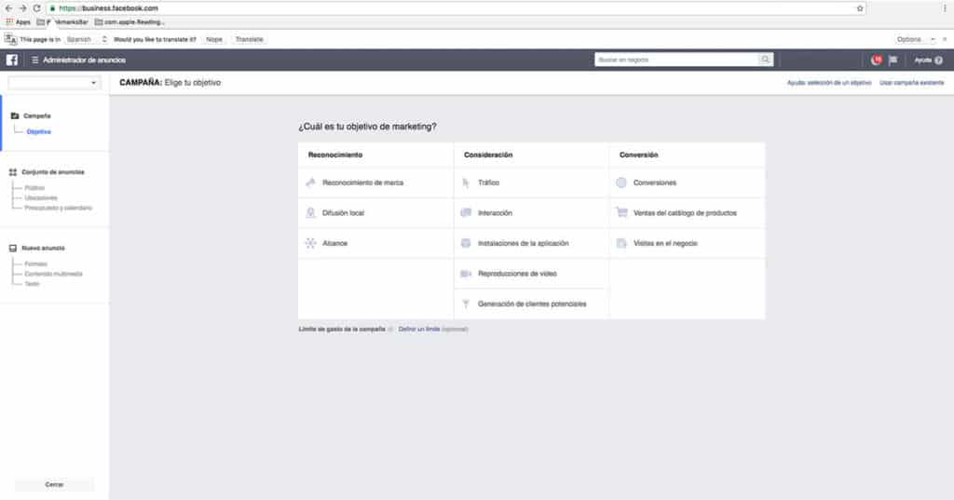Choose the Generación de clientes potenciales funnel icon

466,304
